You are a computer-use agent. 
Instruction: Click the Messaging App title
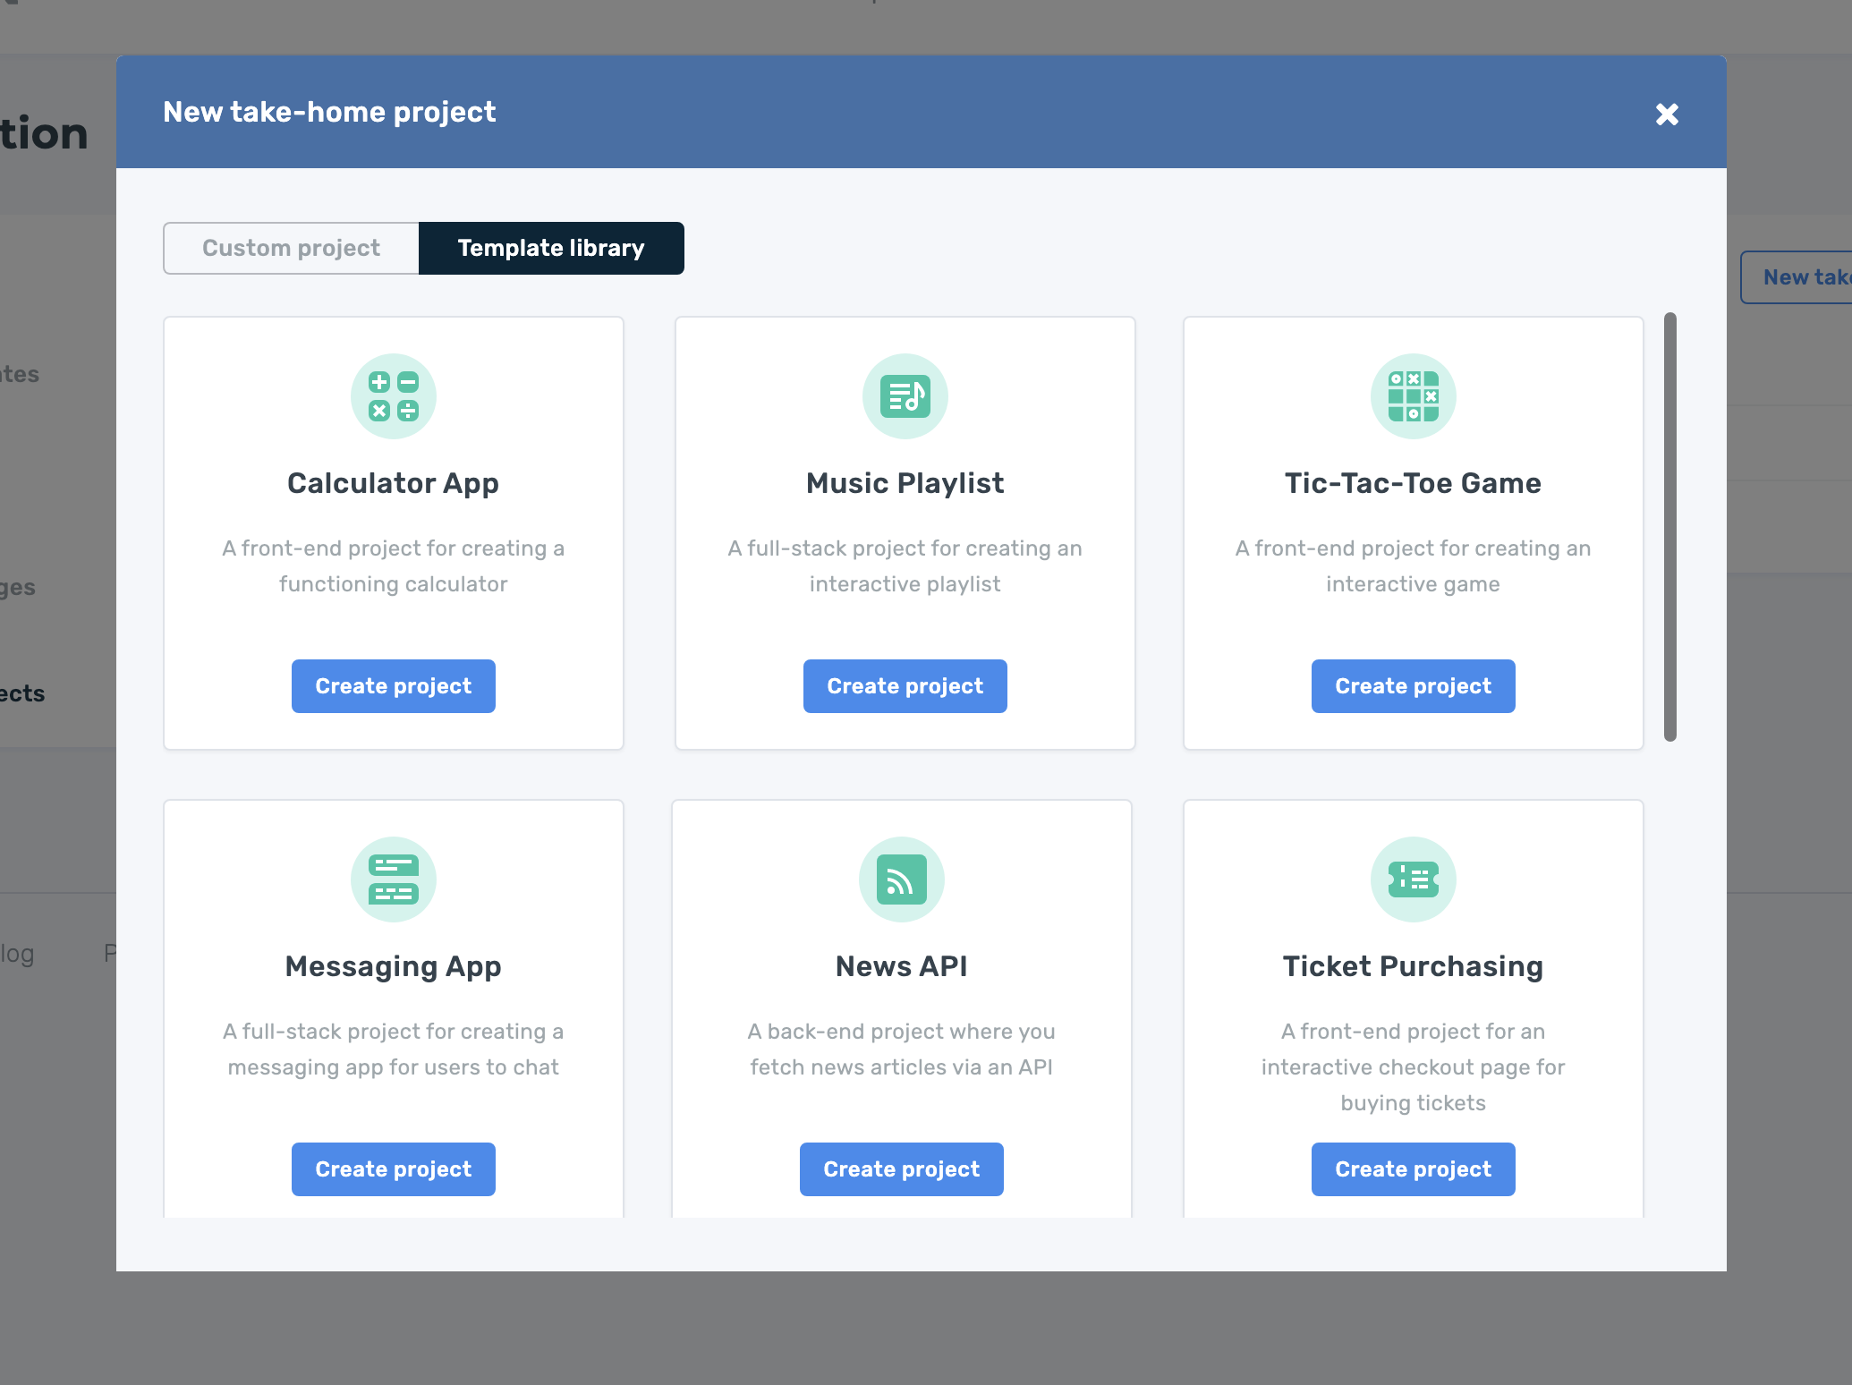(394, 966)
